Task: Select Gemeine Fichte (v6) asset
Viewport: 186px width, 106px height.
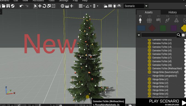Action: pos(162,54)
